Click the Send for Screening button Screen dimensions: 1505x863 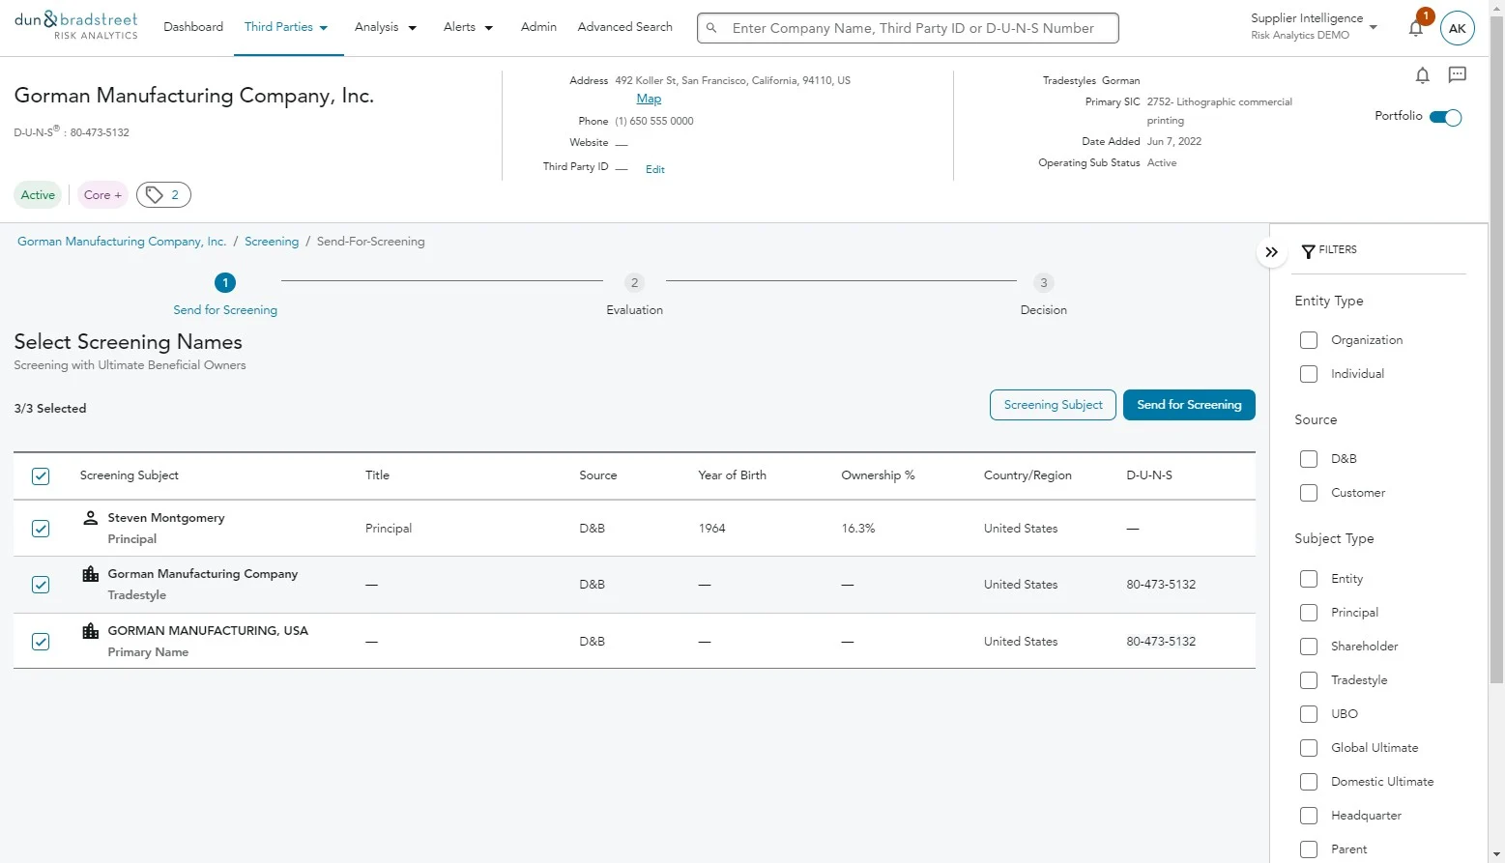pos(1189,405)
